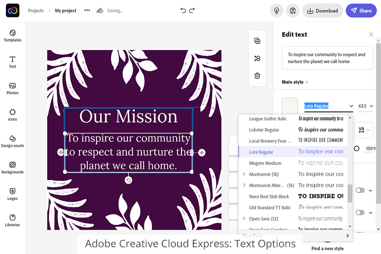
Task: Toggle the lower switch in the text panel
Action: click(x=360, y=213)
